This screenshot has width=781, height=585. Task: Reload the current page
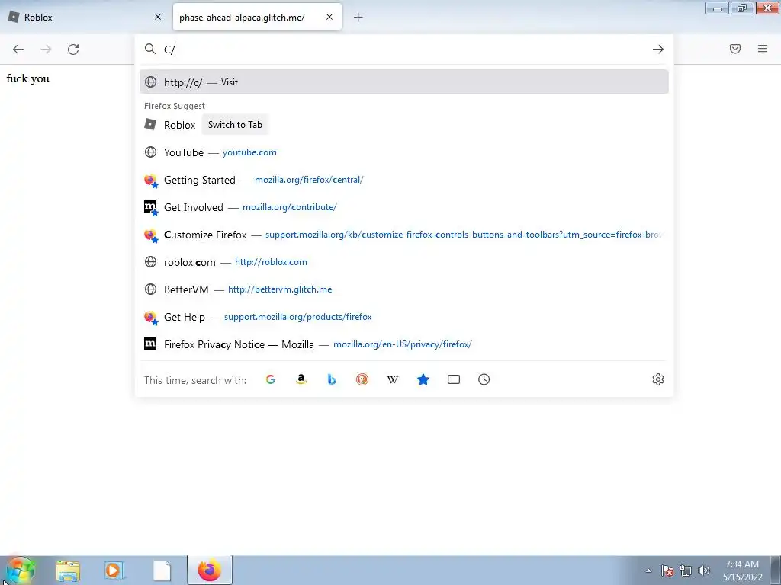pos(73,50)
